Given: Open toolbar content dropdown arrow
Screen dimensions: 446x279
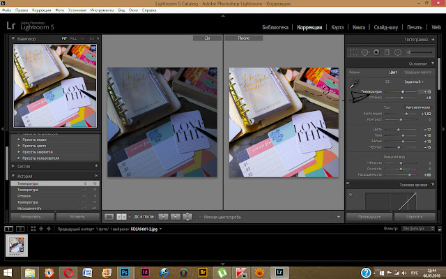Looking at the screenshot, I should pyautogui.click(x=339, y=217).
